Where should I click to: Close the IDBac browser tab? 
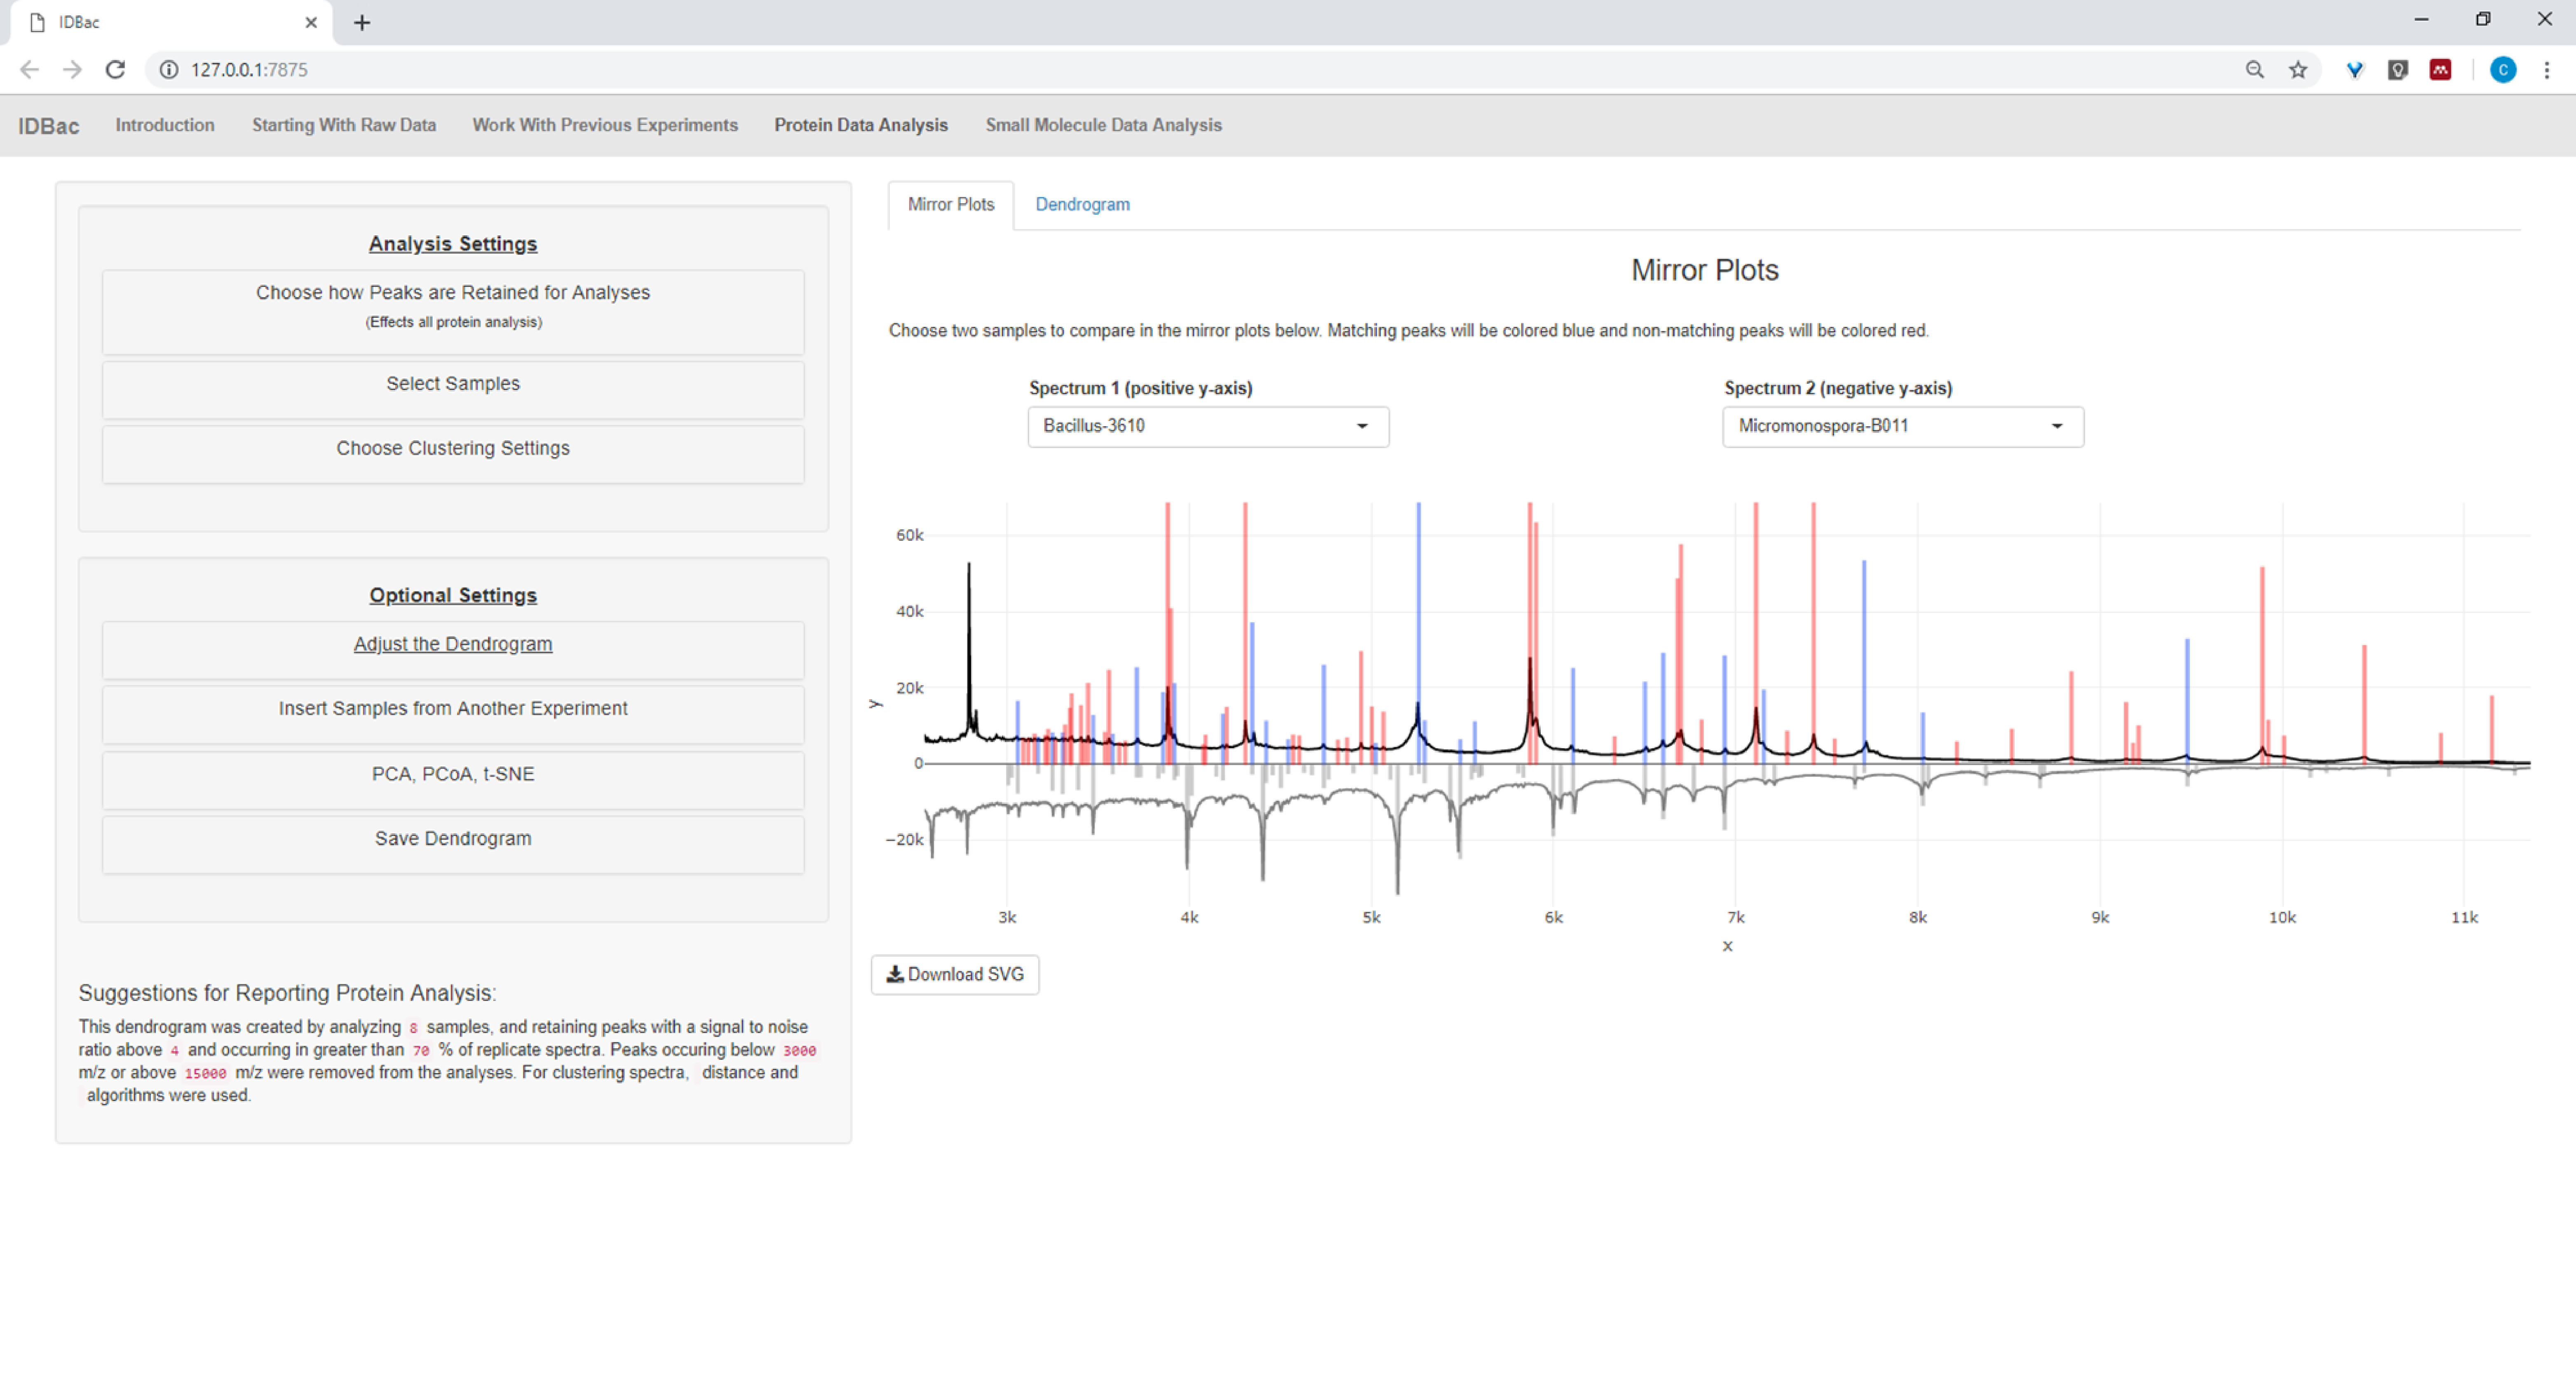[311, 22]
